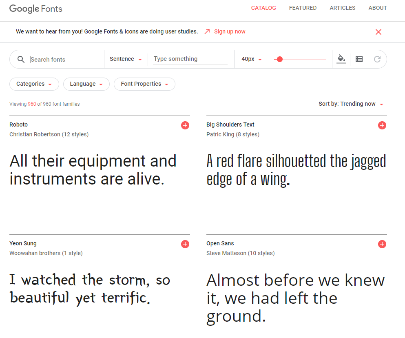The height and width of the screenshot is (338, 405).
Task: Click Yeon Sung preview 'I watched the storm'
Action: 90,289
